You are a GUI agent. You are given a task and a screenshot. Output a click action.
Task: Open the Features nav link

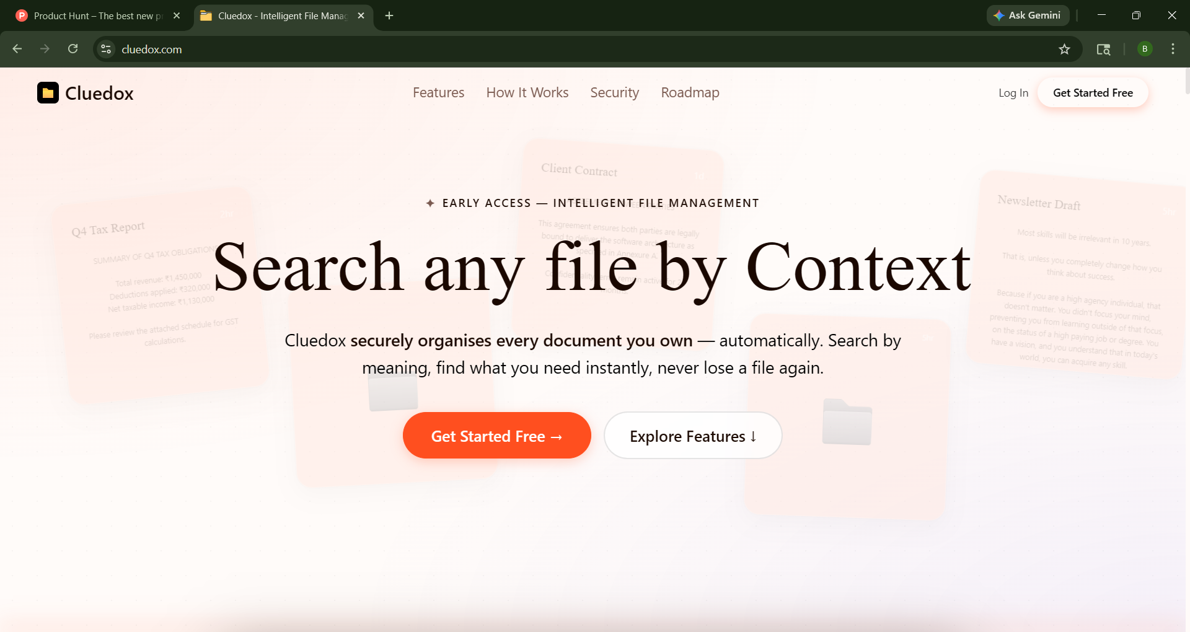coord(438,93)
